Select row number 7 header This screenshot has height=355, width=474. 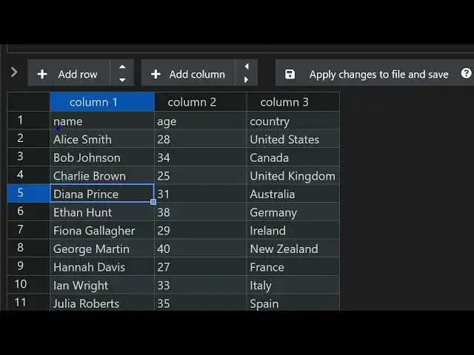[x=28, y=230]
